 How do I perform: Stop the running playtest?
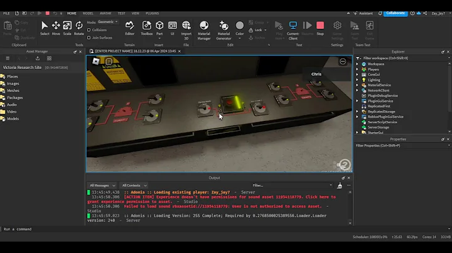(320, 28)
